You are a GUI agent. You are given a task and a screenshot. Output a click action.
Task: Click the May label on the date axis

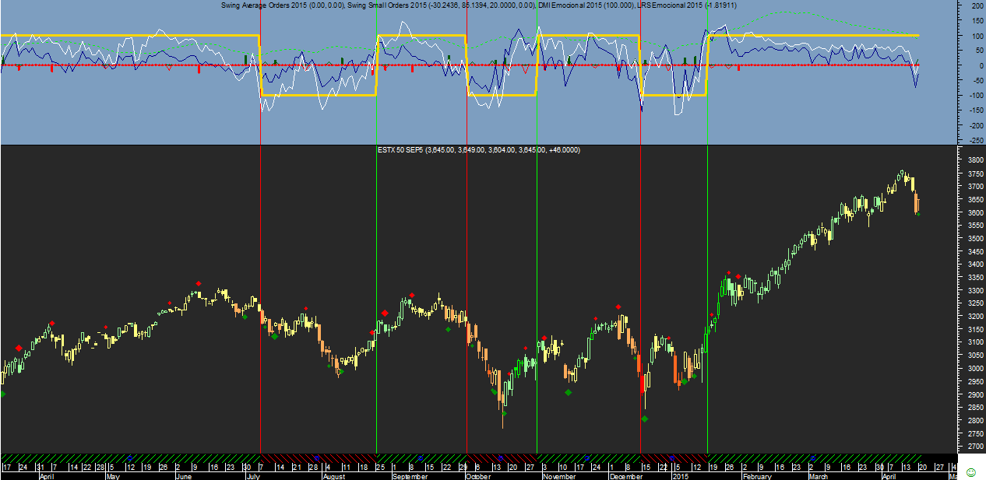113,475
